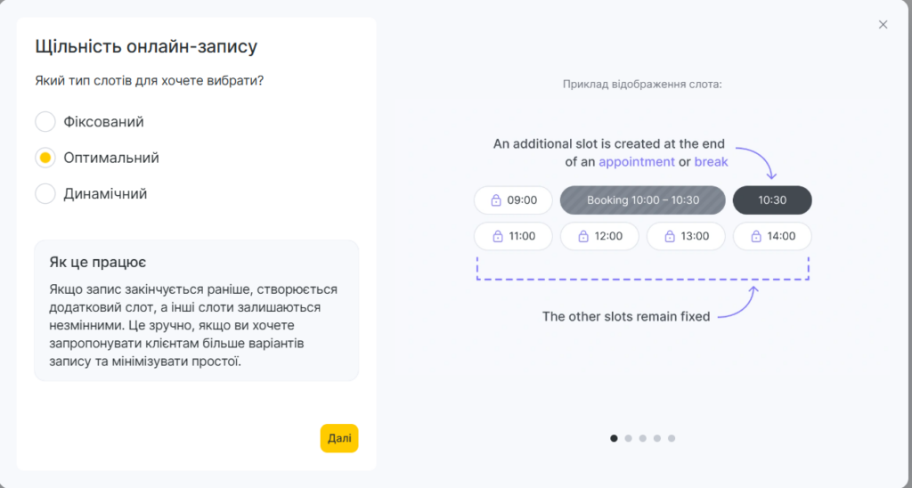The width and height of the screenshot is (912, 488).
Task: Click the 'Як це працює' info box
Action: 197,311
